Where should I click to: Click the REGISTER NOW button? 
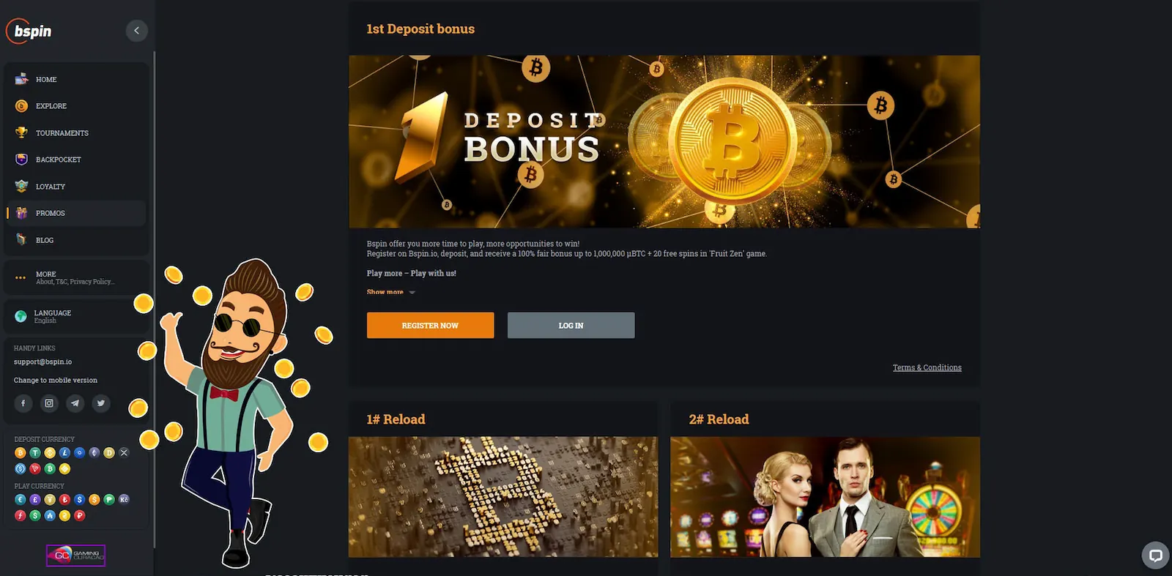point(431,326)
